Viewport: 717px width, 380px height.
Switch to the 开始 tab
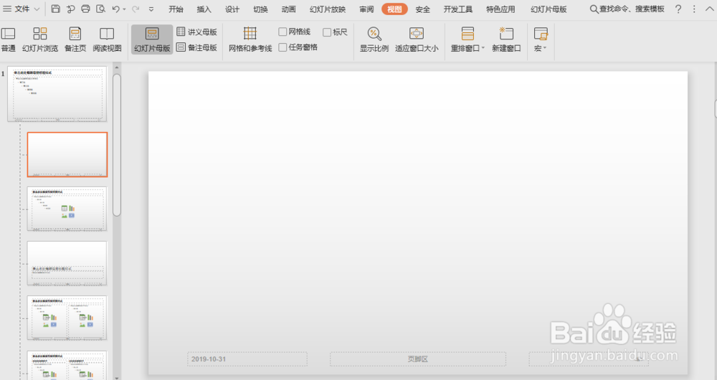click(x=176, y=9)
